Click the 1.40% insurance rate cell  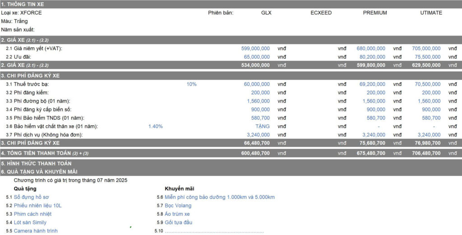[x=155, y=127]
